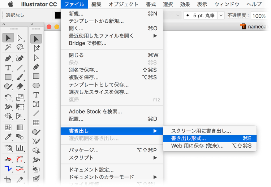Open the ウィンドウ menu
Viewport: 271px width, 187px height.
tap(227, 4)
